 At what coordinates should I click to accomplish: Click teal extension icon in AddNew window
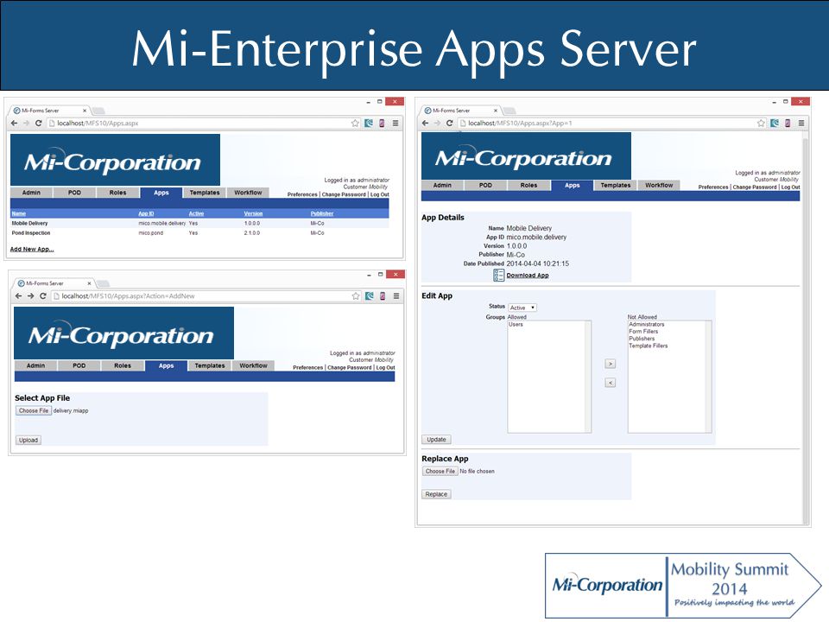point(370,296)
